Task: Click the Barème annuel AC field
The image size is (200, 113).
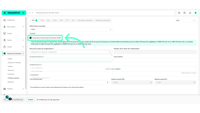Action: pyautogui.click(x=176, y=83)
